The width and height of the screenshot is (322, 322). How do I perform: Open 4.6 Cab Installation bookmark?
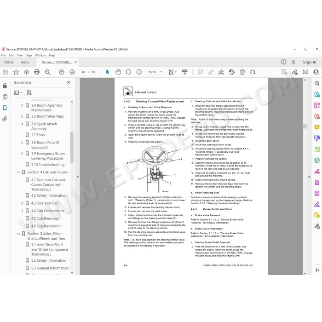tap(46, 226)
